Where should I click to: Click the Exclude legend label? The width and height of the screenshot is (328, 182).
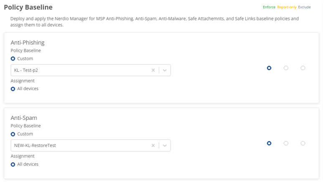point(304,7)
